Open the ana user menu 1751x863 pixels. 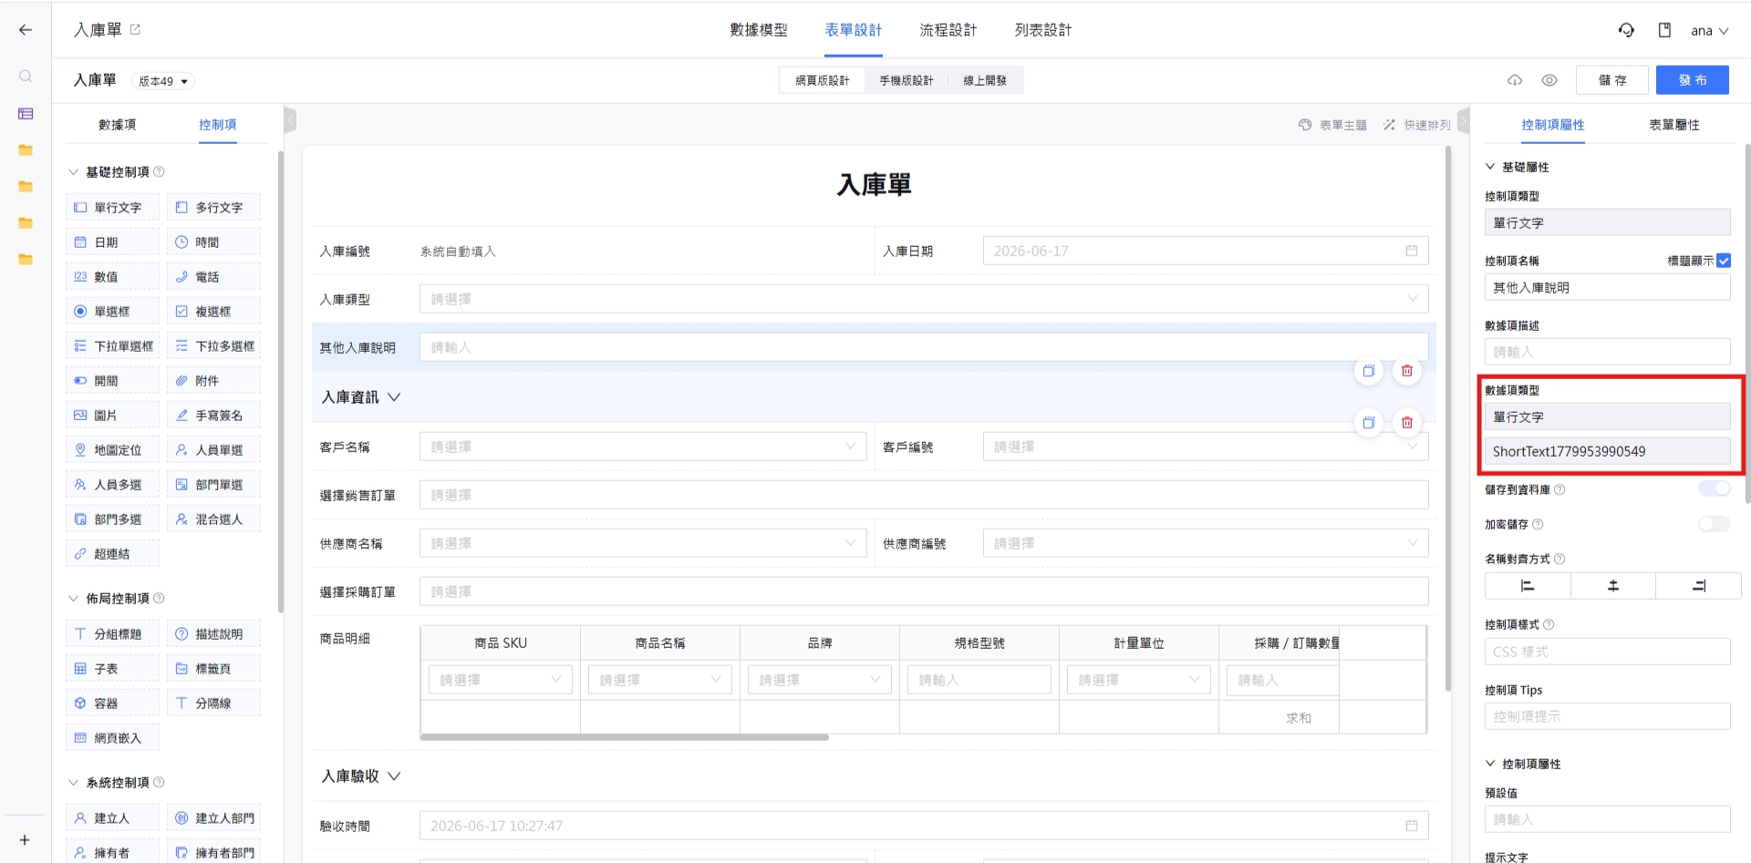tap(1709, 30)
